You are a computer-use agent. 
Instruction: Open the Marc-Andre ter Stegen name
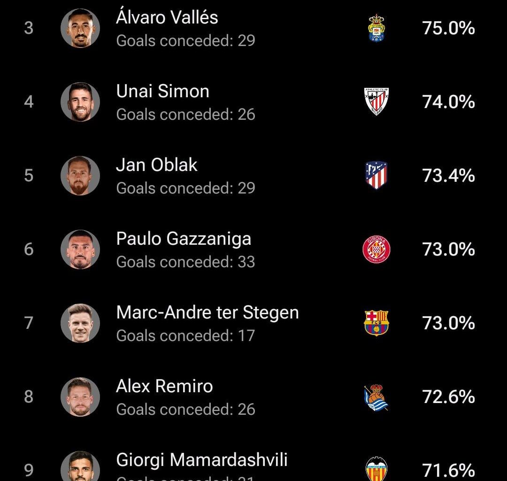coord(207,312)
